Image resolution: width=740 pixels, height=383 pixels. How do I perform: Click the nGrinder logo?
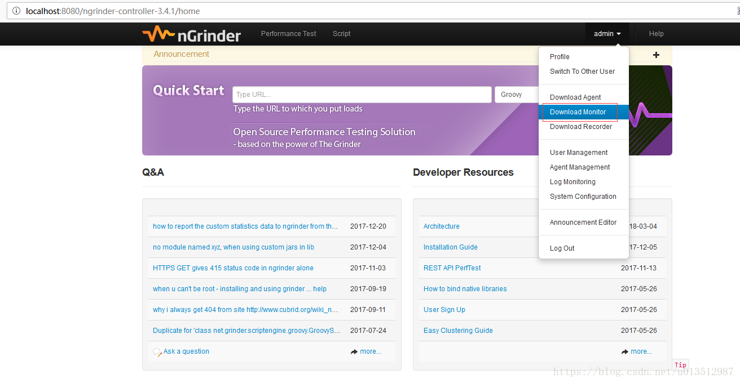[x=192, y=34]
